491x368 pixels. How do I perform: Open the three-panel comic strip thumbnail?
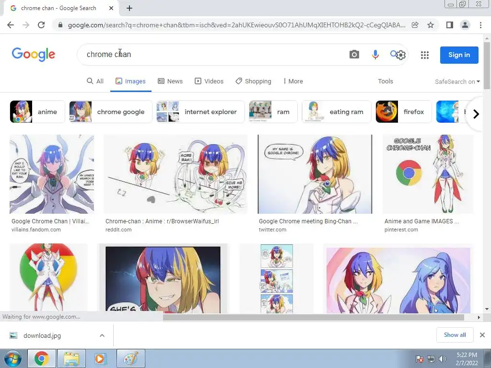[277, 278]
